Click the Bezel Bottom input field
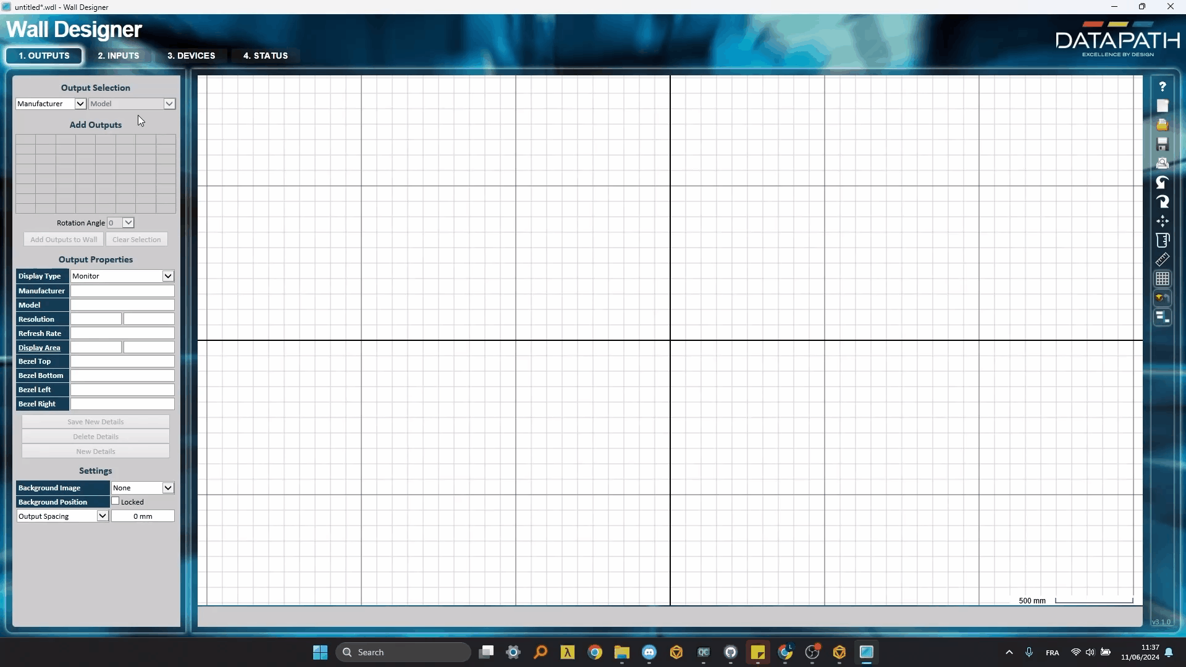1186x667 pixels. [122, 375]
